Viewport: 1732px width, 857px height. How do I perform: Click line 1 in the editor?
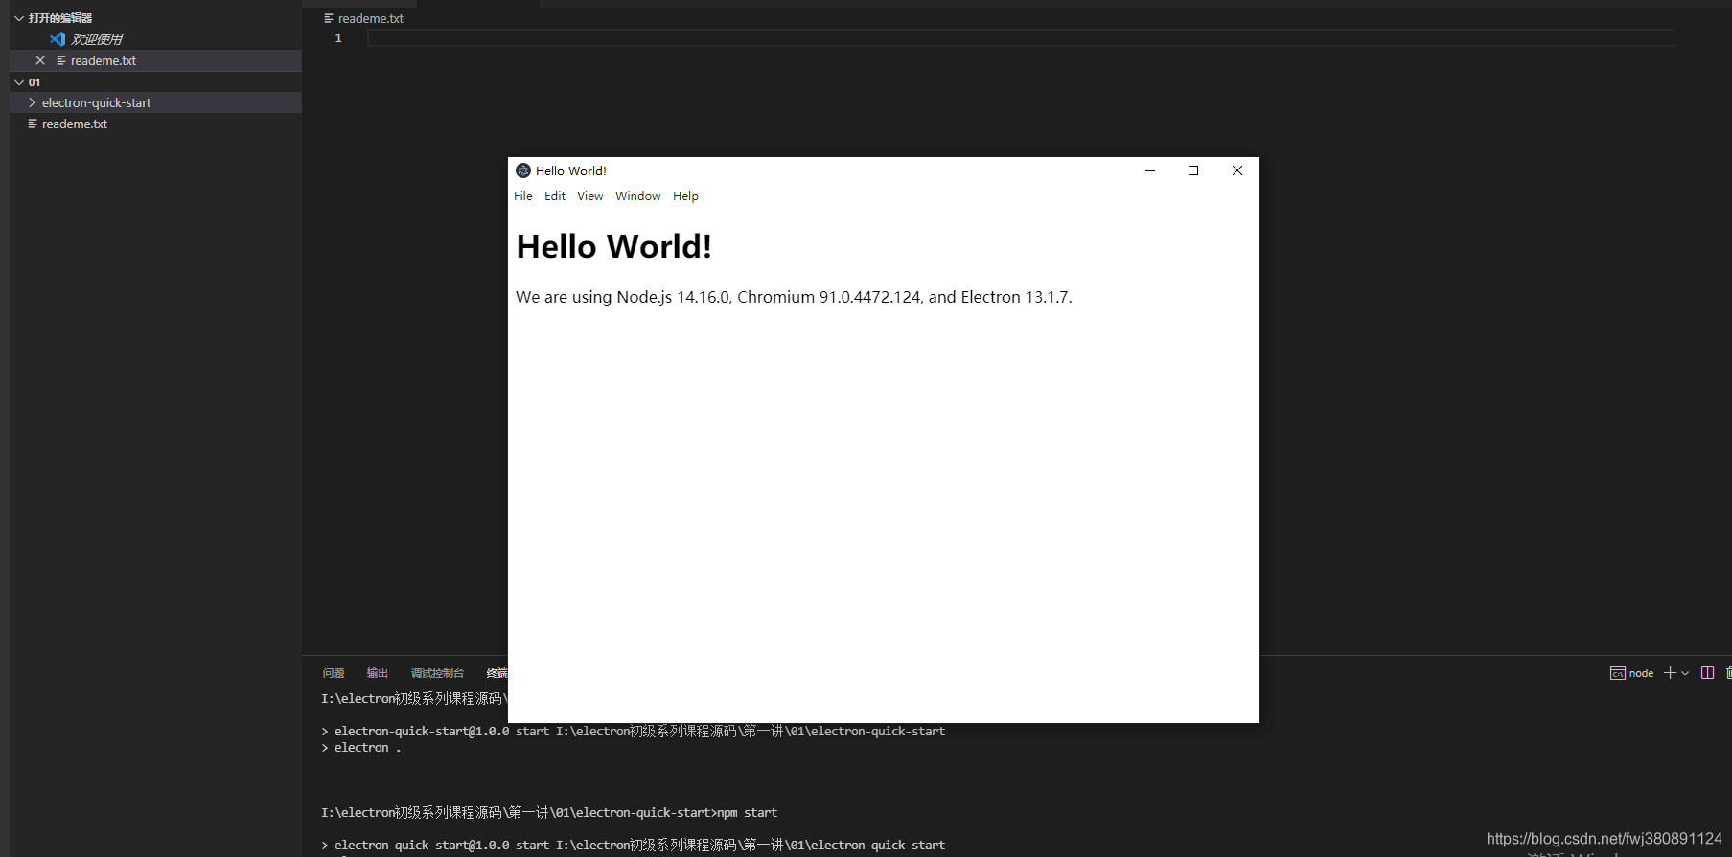[1021, 38]
